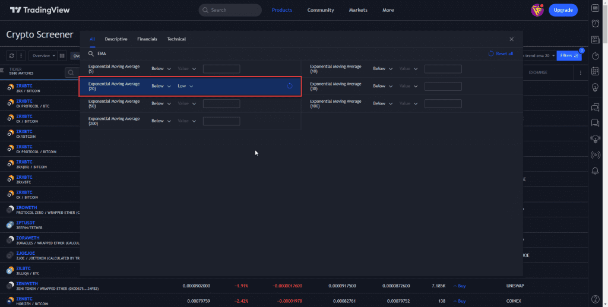Image resolution: width=608 pixels, height=307 pixels.
Task: Switch to the Descriptive filter tab
Action: pos(116,39)
